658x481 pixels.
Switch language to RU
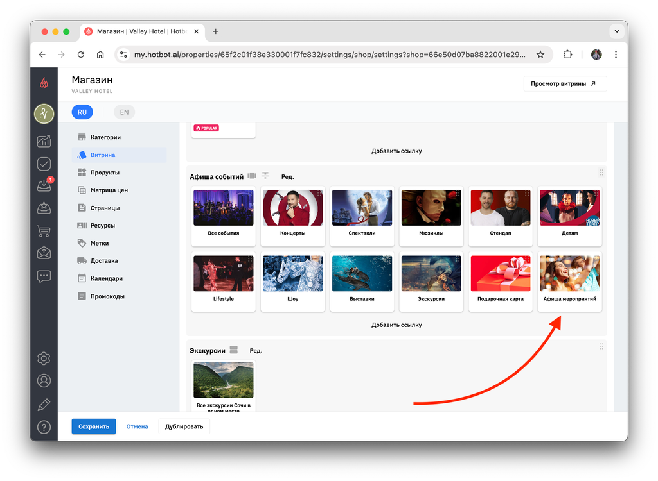click(82, 112)
